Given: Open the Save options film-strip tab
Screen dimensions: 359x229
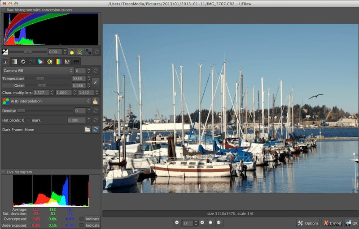Looking at the screenshot, I should click(76, 61).
